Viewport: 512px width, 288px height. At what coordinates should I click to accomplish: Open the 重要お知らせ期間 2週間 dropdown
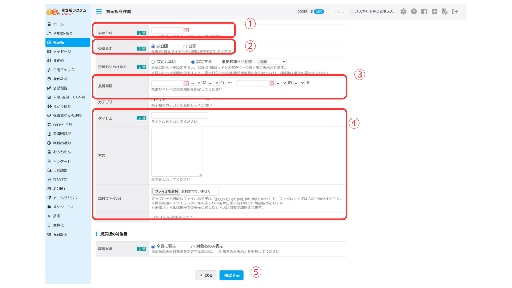pos(272,62)
